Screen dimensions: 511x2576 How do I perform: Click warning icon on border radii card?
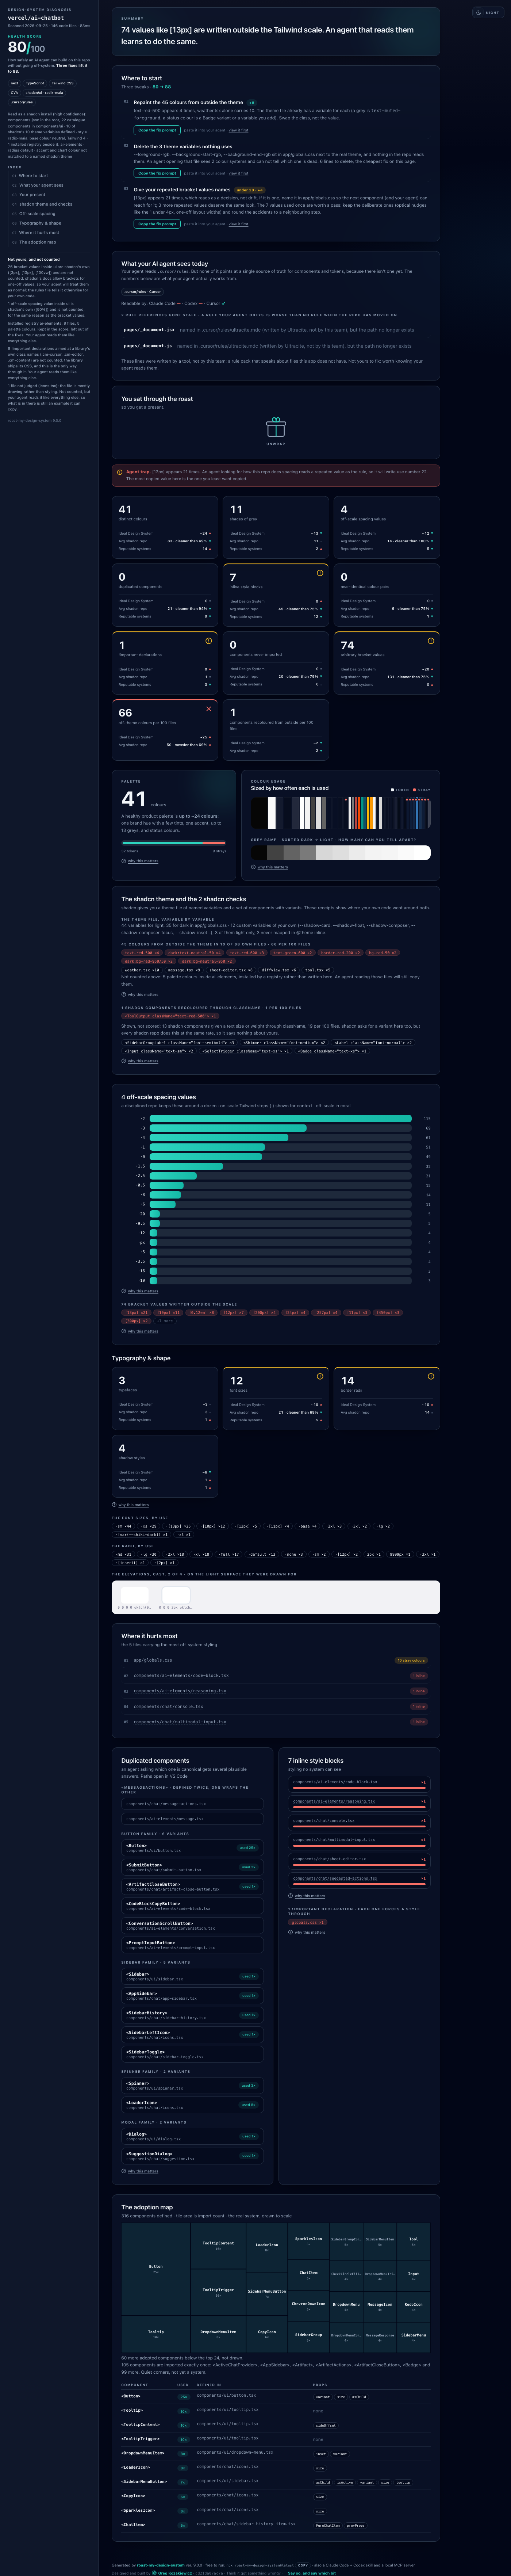pos(431,1376)
